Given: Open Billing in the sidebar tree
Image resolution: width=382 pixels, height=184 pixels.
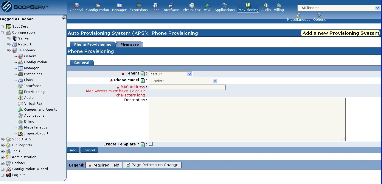Looking at the screenshot, I should 29,121.
